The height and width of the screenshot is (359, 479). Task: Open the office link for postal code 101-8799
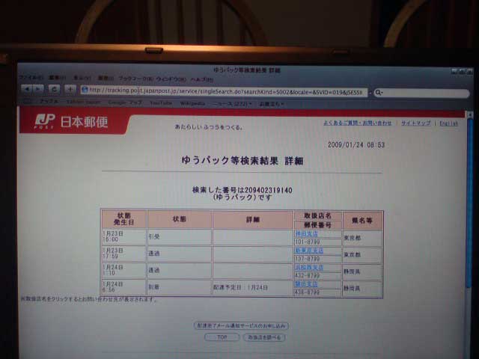click(x=306, y=234)
